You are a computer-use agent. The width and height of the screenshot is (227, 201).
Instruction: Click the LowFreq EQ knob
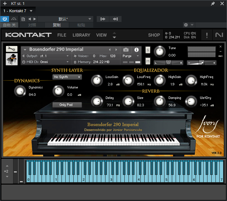[128, 80]
